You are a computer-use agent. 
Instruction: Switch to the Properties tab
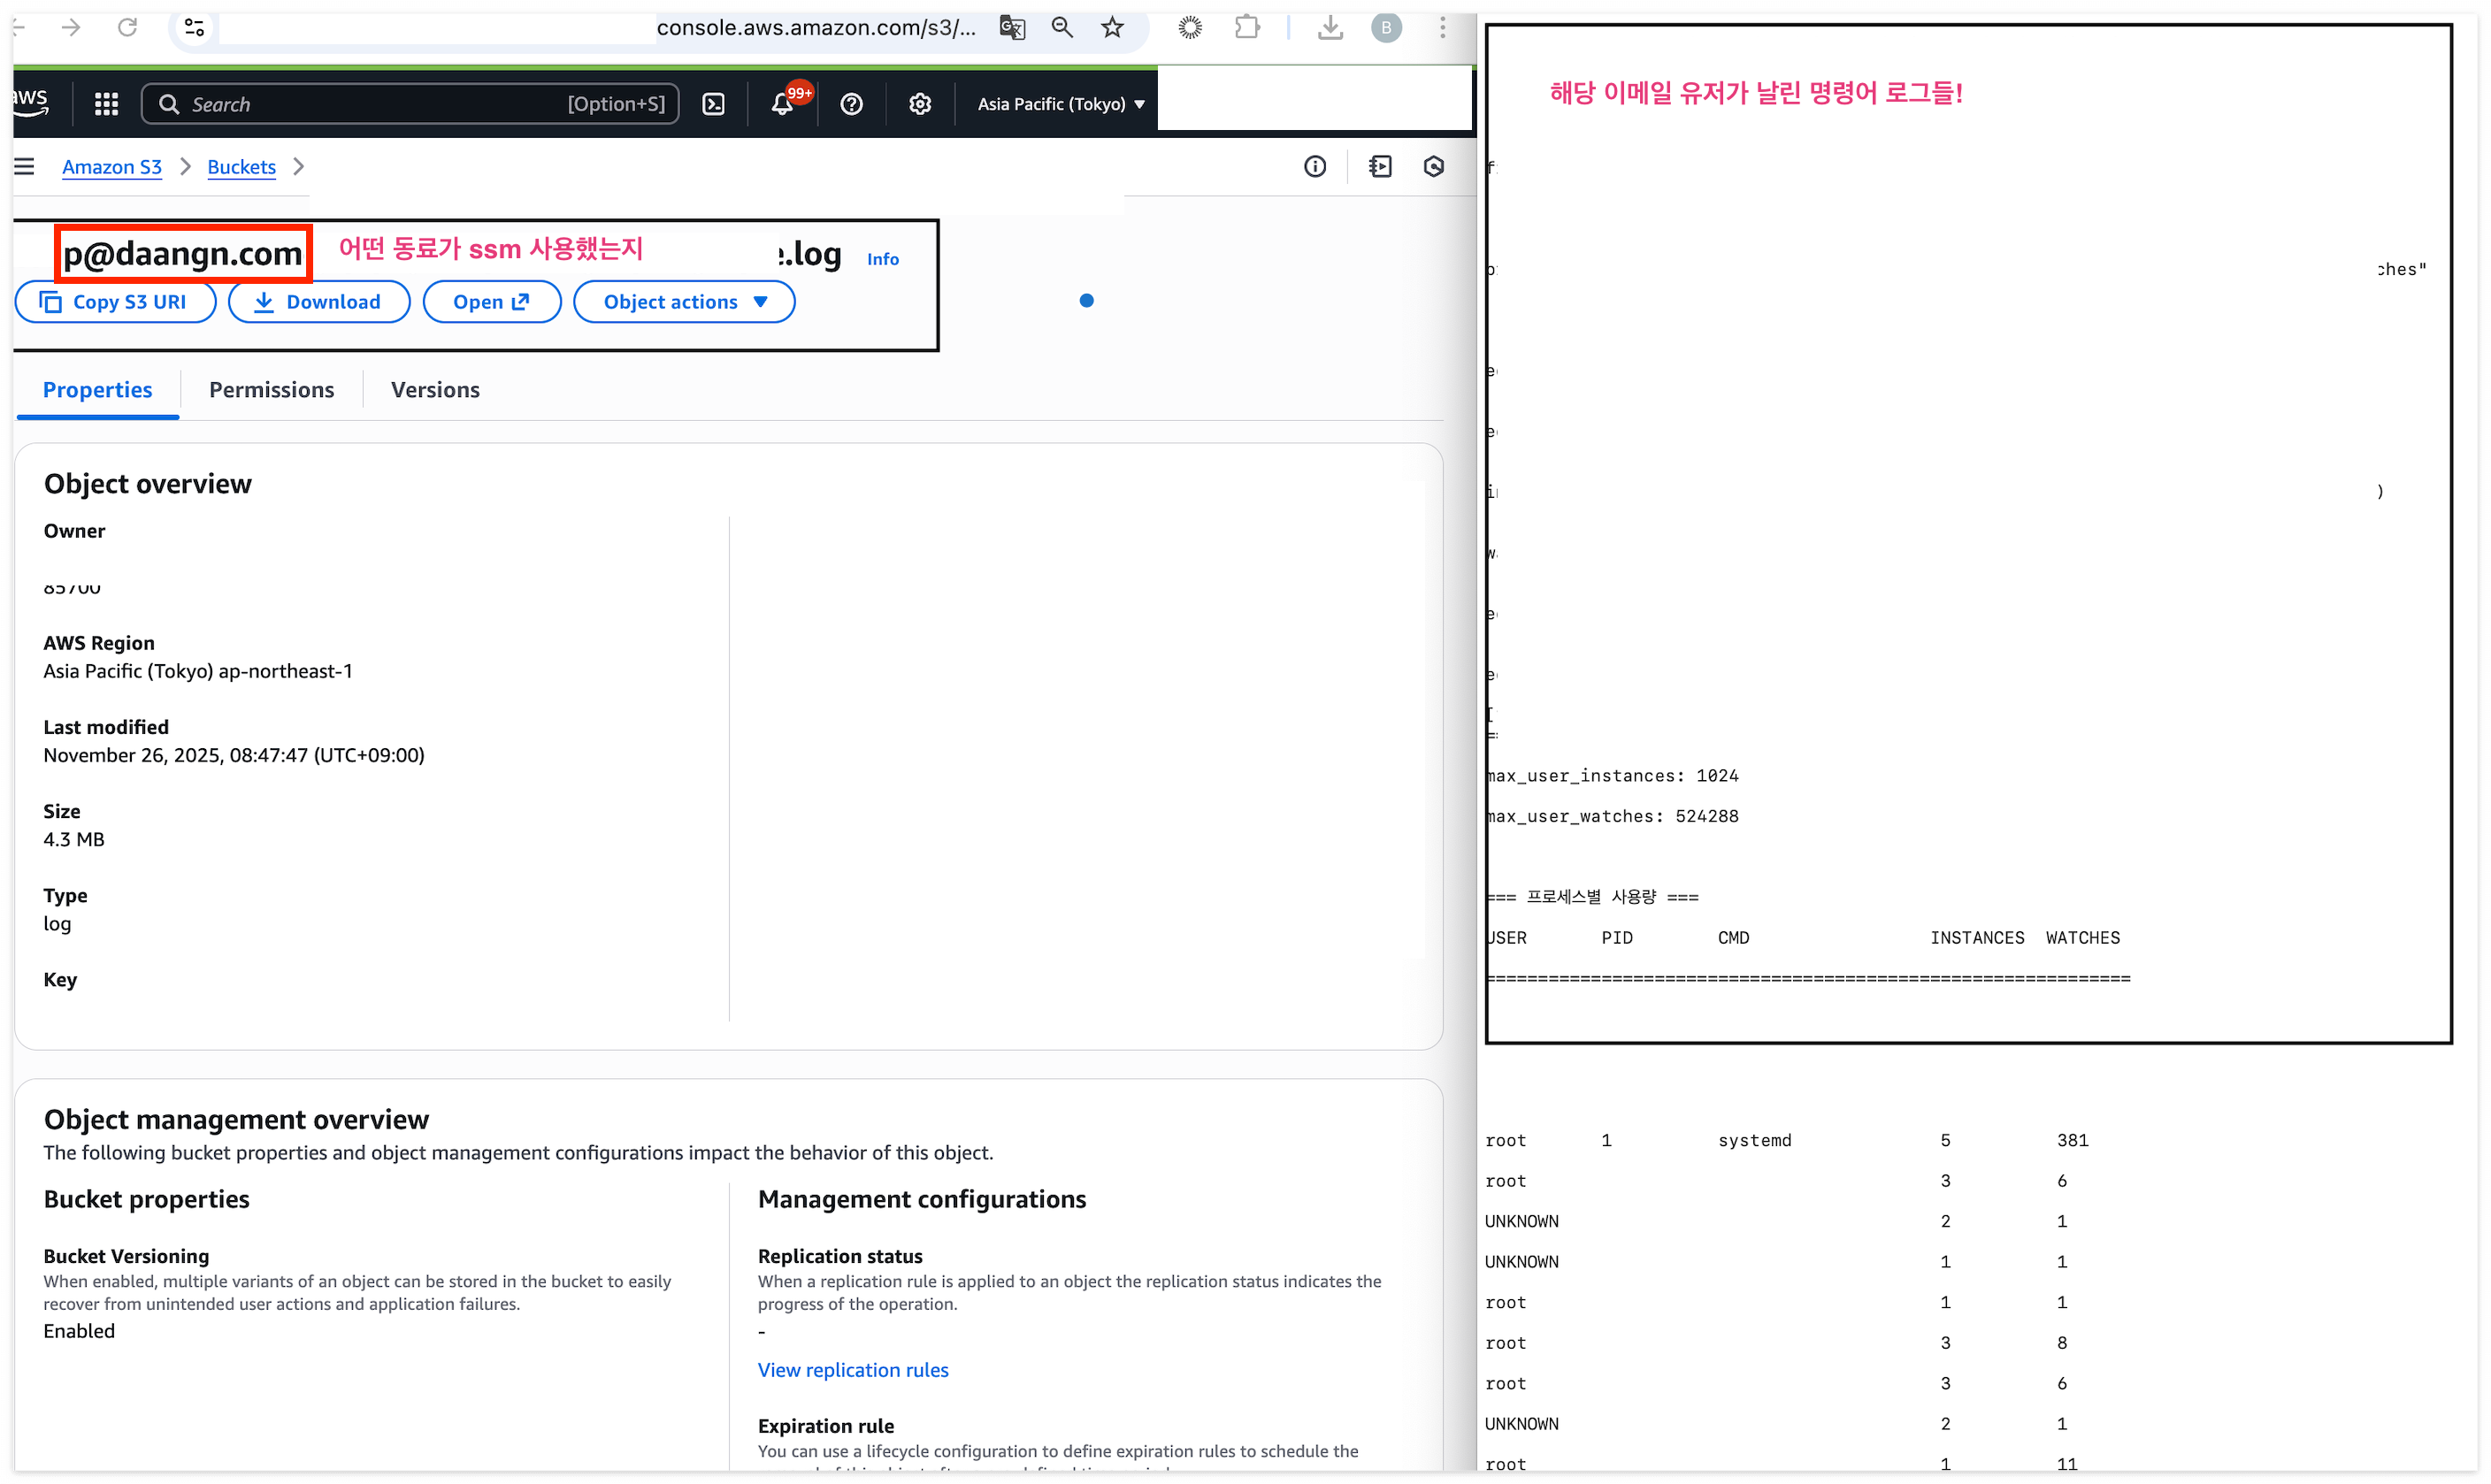click(x=98, y=390)
